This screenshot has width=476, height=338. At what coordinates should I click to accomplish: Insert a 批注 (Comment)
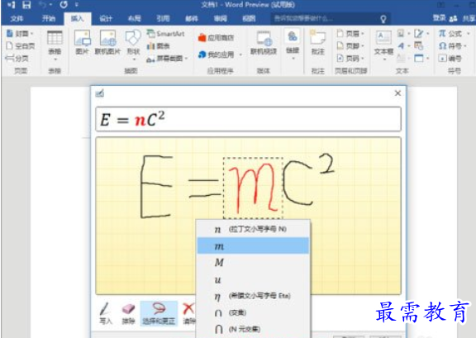[318, 42]
